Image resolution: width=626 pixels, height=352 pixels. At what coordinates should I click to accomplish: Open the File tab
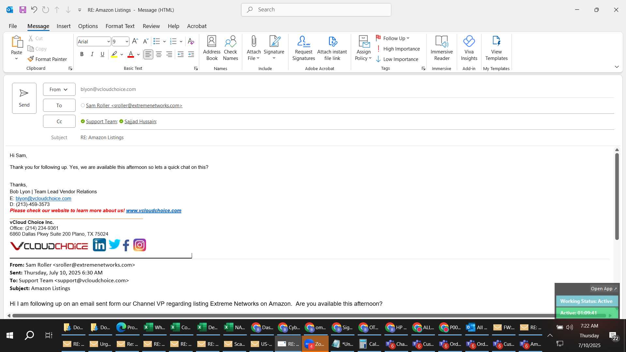coord(13,26)
